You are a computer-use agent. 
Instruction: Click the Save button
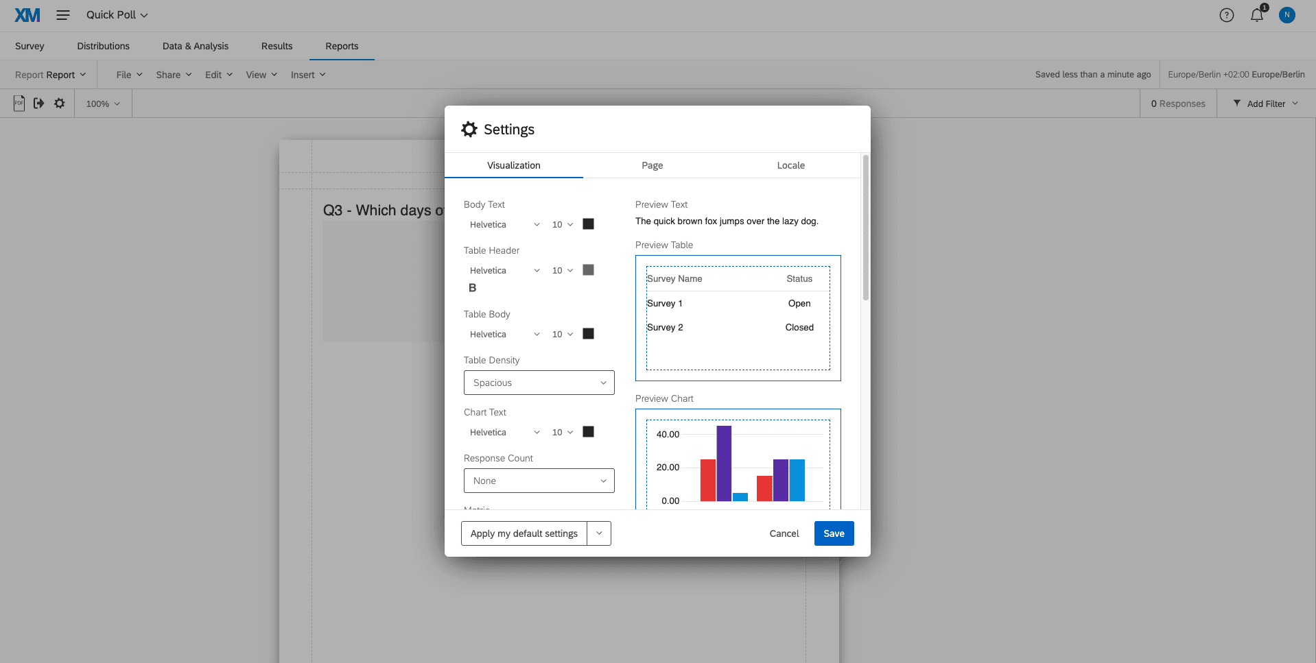[x=834, y=533]
